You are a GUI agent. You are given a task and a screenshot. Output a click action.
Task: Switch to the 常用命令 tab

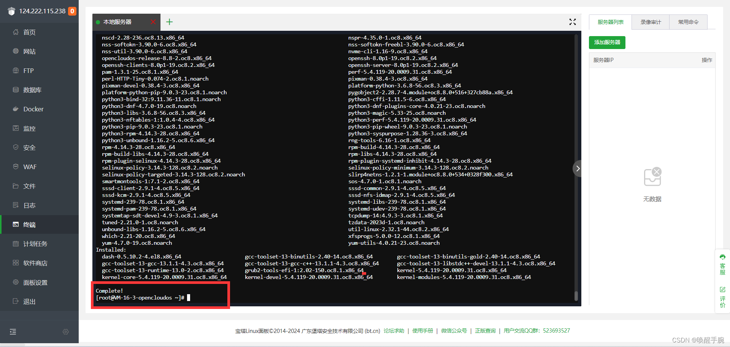688,22
